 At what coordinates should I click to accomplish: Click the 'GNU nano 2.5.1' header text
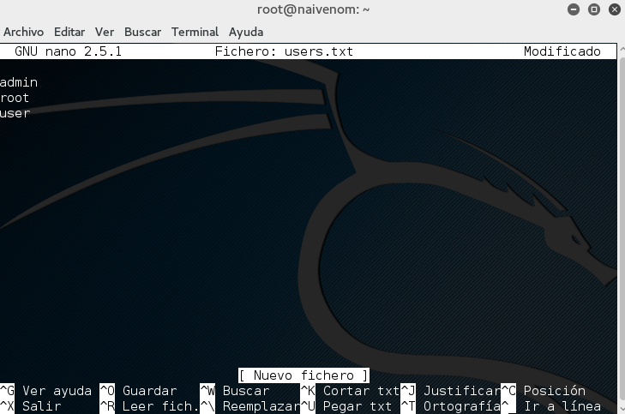click(69, 51)
